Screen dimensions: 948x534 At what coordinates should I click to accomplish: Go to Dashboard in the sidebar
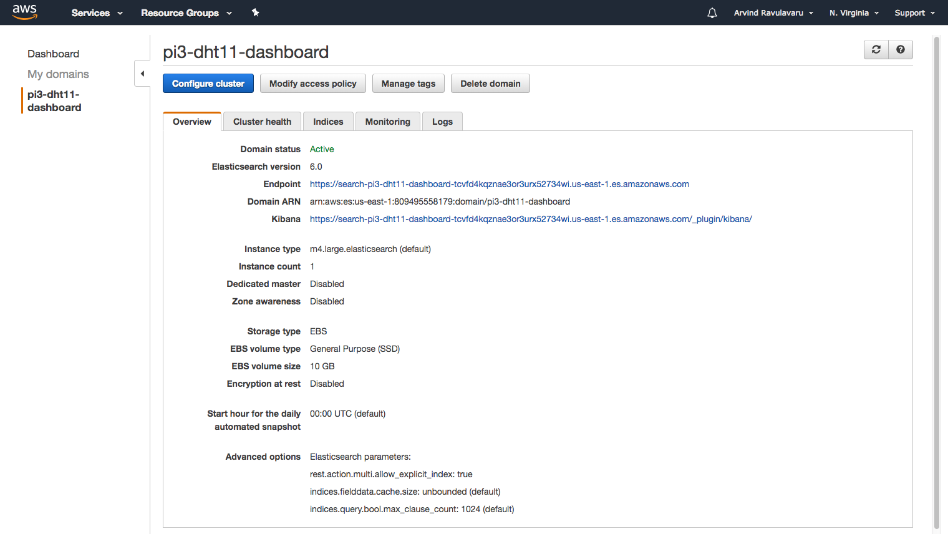pos(53,54)
